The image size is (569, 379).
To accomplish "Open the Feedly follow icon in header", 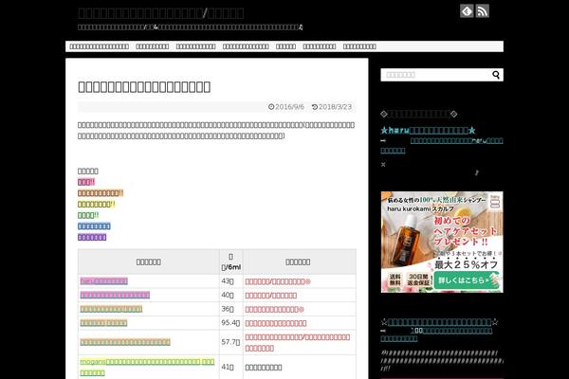I will tap(467, 11).
